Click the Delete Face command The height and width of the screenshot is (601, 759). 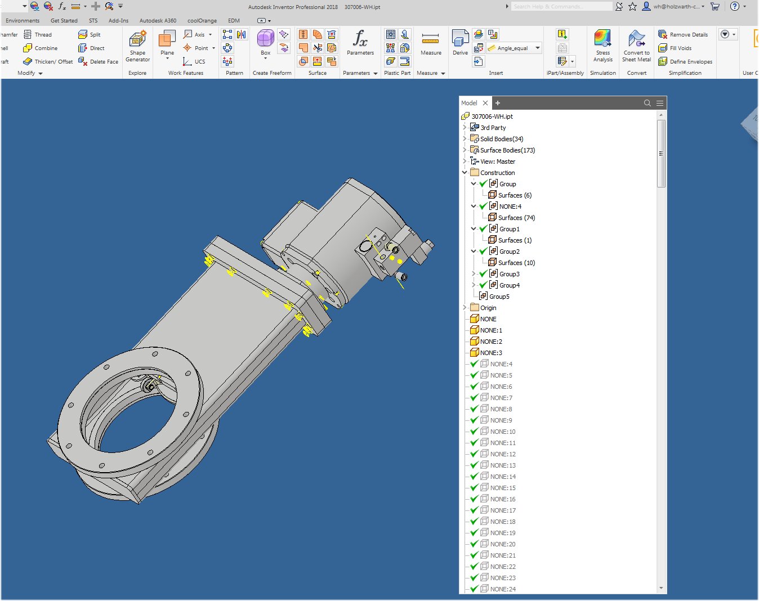click(x=103, y=61)
